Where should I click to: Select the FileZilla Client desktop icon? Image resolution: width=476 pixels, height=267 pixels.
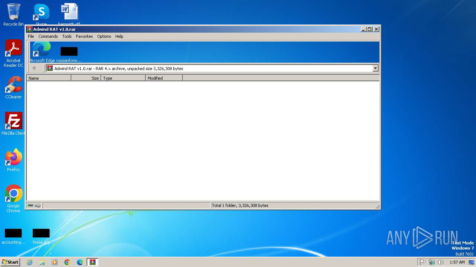coord(13,124)
